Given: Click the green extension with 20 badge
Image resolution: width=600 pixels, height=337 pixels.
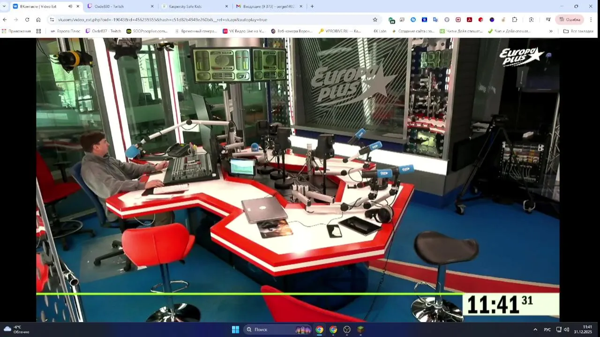Looking at the screenshot, I should tap(391, 20).
